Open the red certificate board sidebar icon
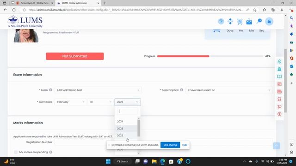 click(279, 84)
